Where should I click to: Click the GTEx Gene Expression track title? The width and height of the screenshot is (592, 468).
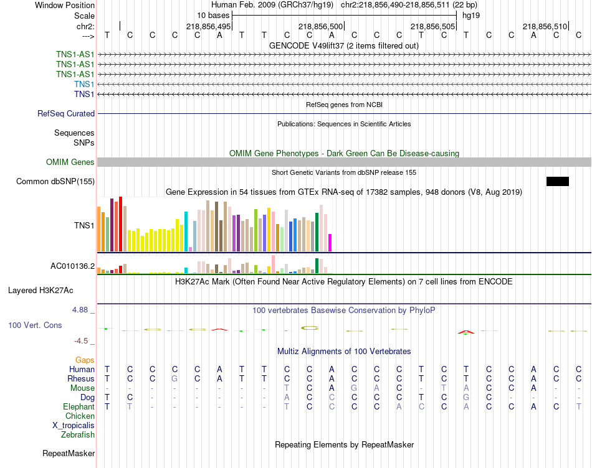(344, 192)
